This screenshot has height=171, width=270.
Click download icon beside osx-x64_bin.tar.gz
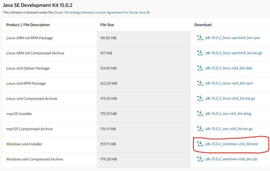point(200,129)
